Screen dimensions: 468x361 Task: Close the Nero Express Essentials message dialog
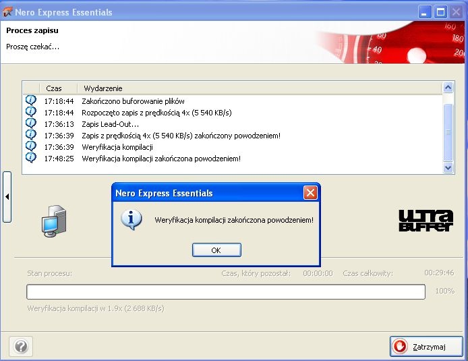[310, 193]
